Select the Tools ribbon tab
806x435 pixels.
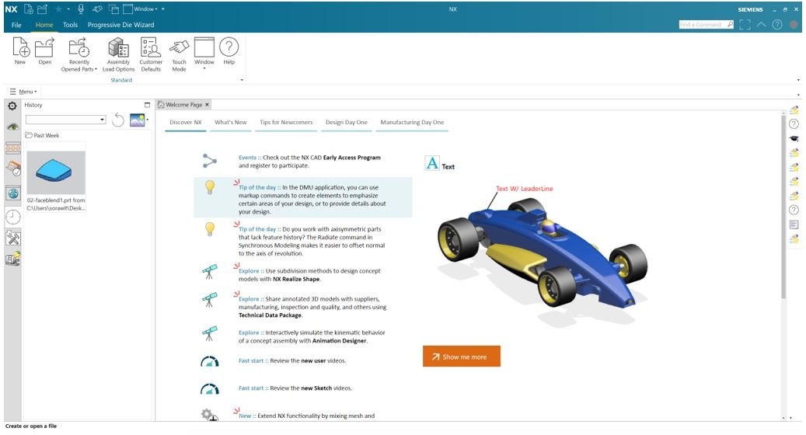[71, 25]
